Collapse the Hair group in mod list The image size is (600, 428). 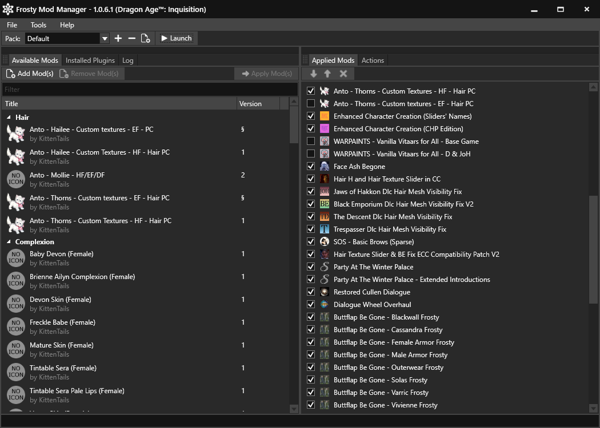[9, 117]
